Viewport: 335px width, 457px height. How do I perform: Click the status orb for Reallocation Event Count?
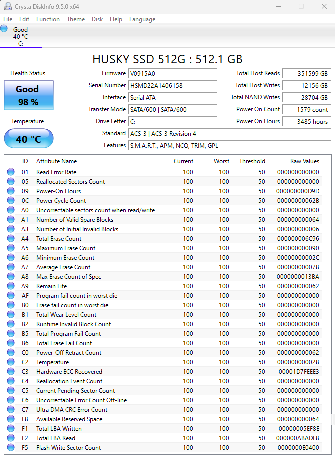[x=11, y=381]
